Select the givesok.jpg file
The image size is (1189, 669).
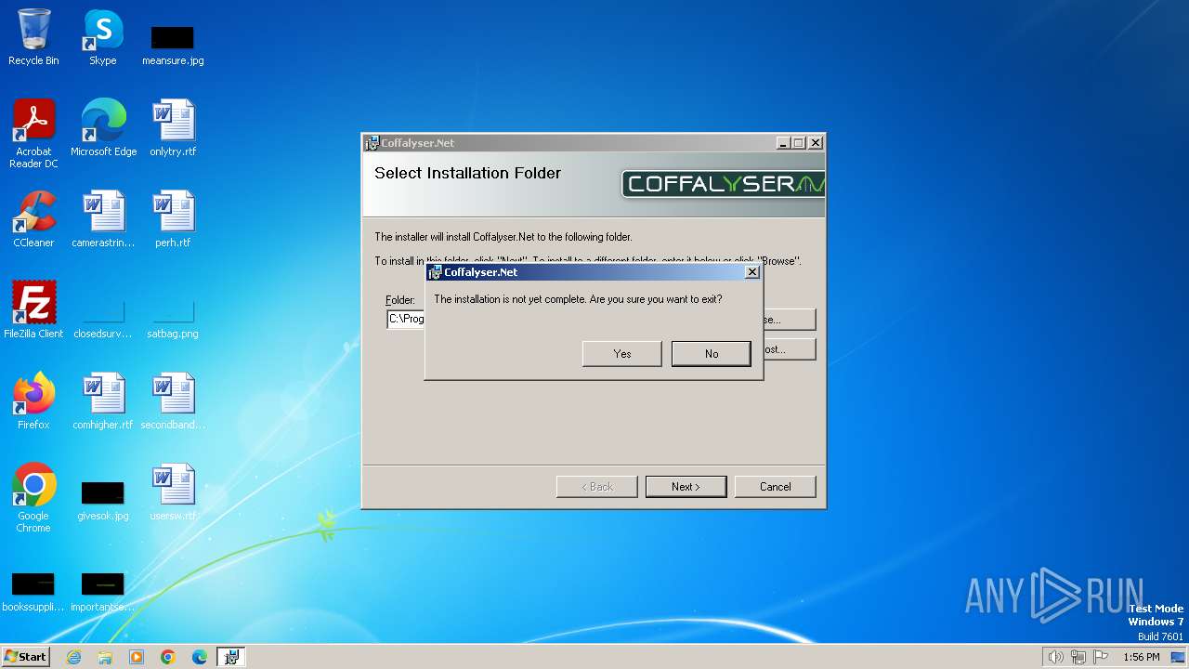103,501
